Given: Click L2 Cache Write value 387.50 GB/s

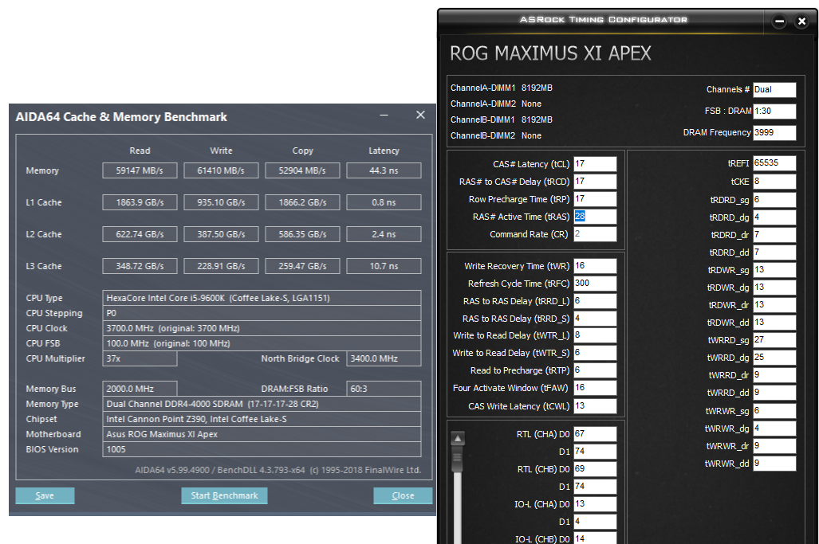Looking at the screenshot, I should pos(221,234).
